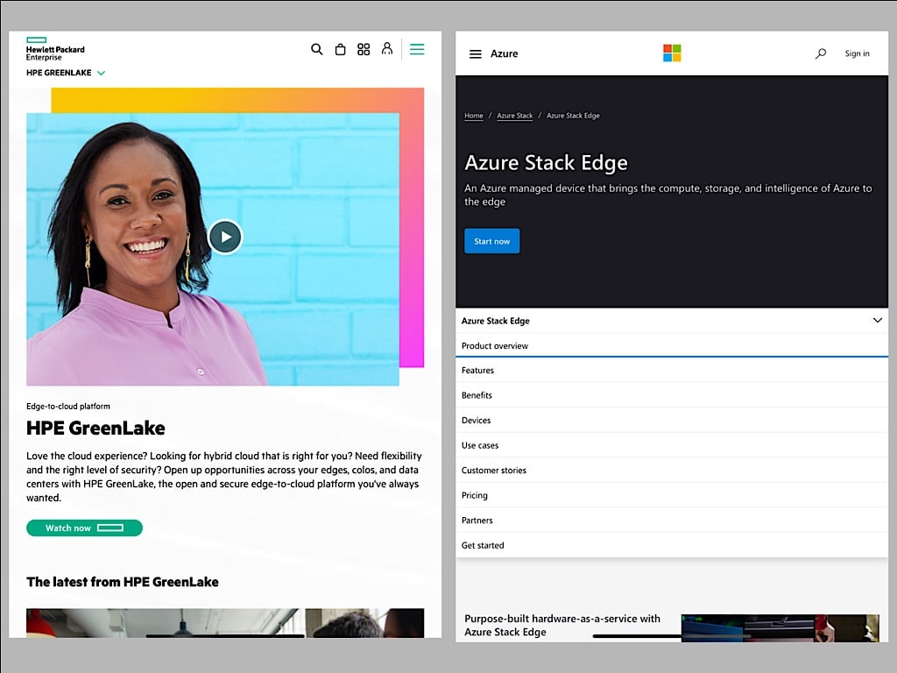Image resolution: width=897 pixels, height=673 pixels.
Task: Open the Azure hamburger menu
Action: (476, 53)
